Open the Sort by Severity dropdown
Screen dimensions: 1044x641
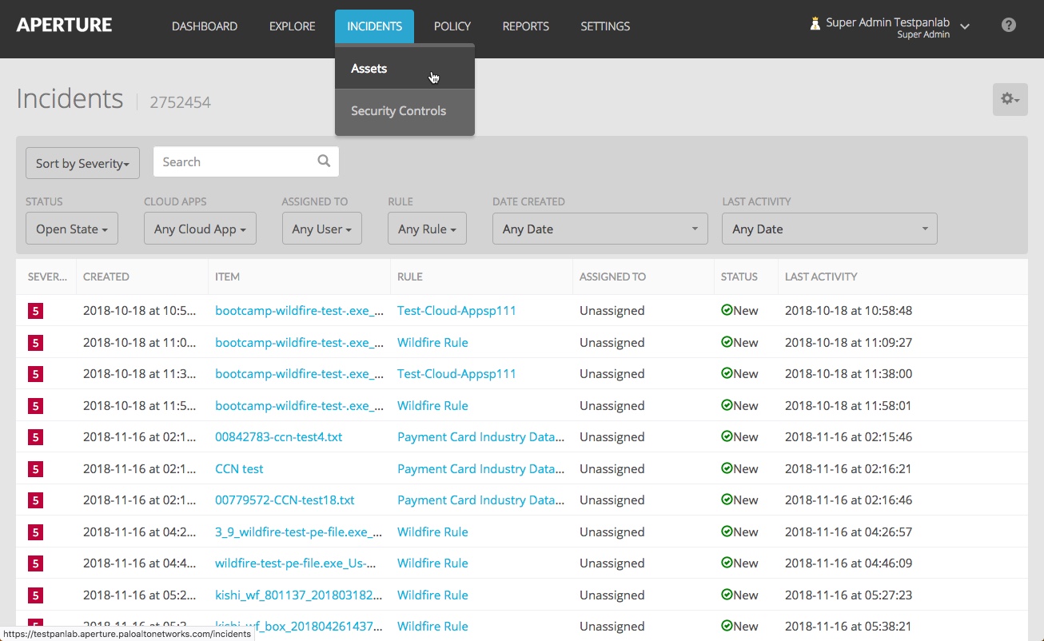82,162
